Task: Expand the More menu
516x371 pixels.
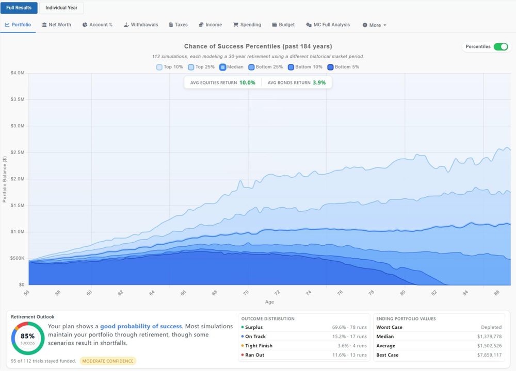Action: point(373,24)
